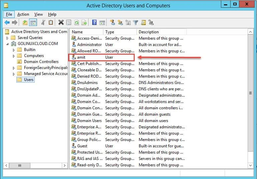Viewport: 257px width, 179px height.
Task: Create a new organizational unit via toolbar icon
Action: click(128, 23)
